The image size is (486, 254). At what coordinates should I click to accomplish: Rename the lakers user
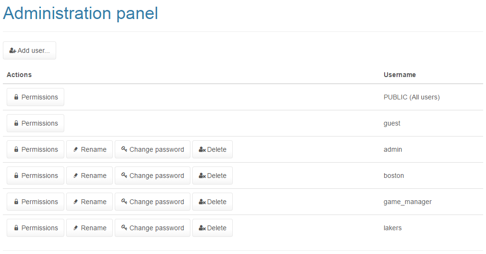[x=89, y=228]
